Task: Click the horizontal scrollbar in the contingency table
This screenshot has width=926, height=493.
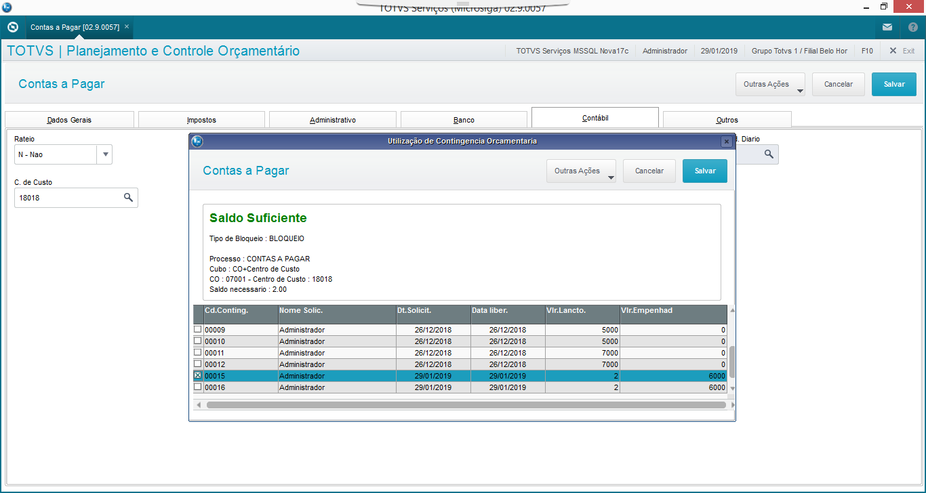Action: click(x=466, y=405)
